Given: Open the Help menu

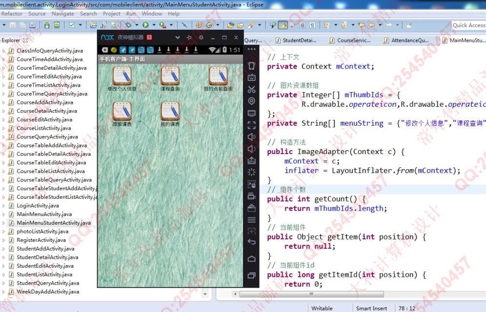Looking at the screenshot, I should point(174,14).
